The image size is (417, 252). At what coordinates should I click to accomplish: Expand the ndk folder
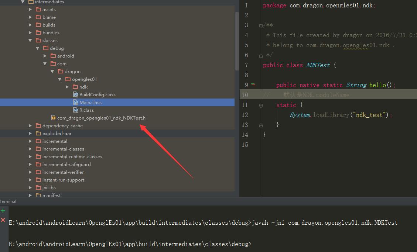(x=67, y=87)
